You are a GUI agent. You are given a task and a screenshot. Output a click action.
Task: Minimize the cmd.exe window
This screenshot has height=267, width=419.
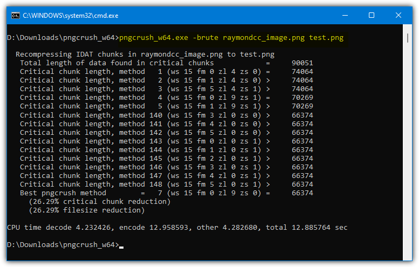pos(345,16)
